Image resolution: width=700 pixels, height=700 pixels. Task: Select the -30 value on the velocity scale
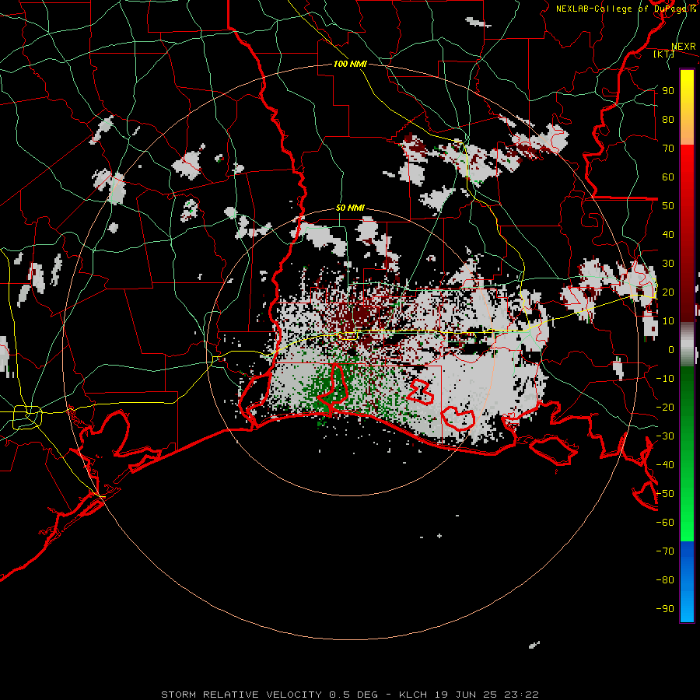point(665,436)
